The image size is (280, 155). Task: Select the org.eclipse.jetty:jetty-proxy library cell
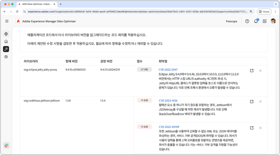tap(40, 70)
